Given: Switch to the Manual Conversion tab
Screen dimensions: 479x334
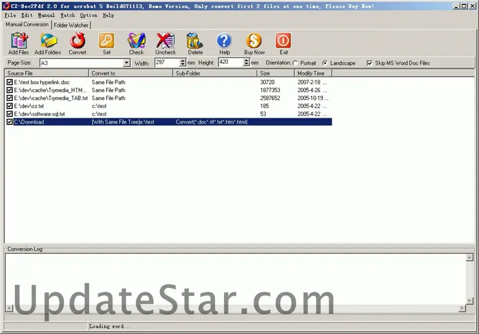Looking at the screenshot, I should [x=27, y=25].
